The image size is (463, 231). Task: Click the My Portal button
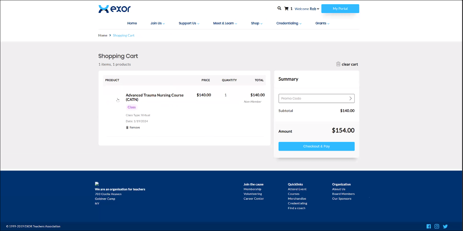pos(340,9)
